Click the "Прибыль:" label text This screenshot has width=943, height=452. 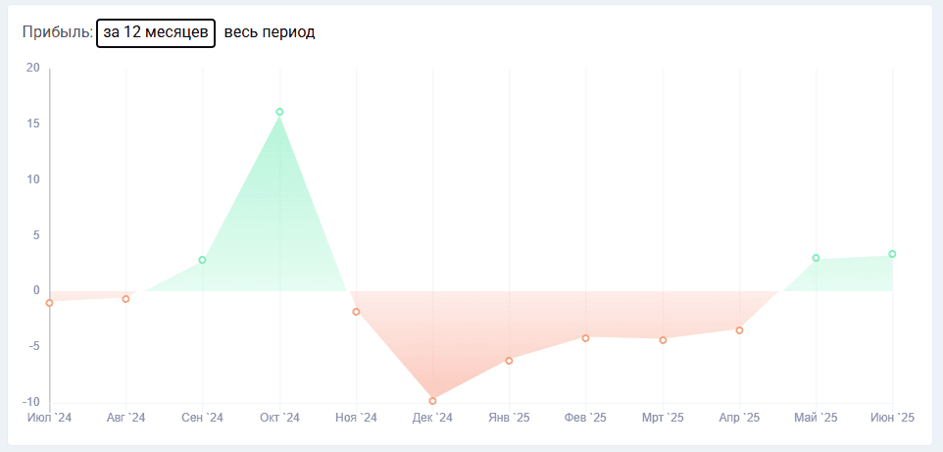57,32
